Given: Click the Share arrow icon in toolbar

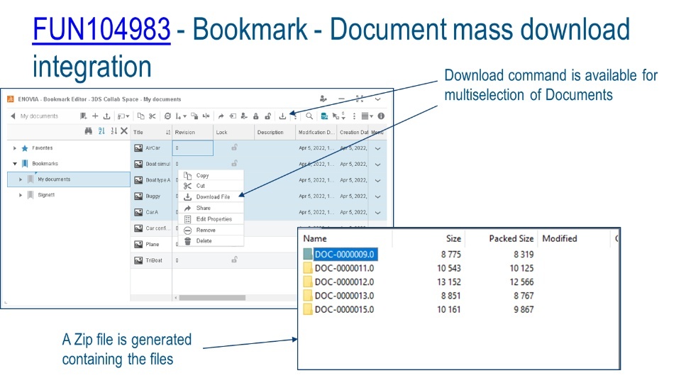Looking at the screenshot, I should 221,116.
